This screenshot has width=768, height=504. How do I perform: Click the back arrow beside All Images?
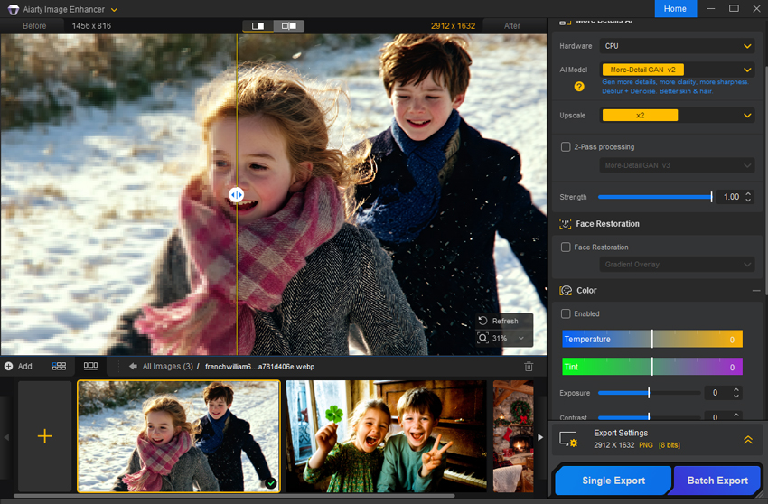[133, 367]
